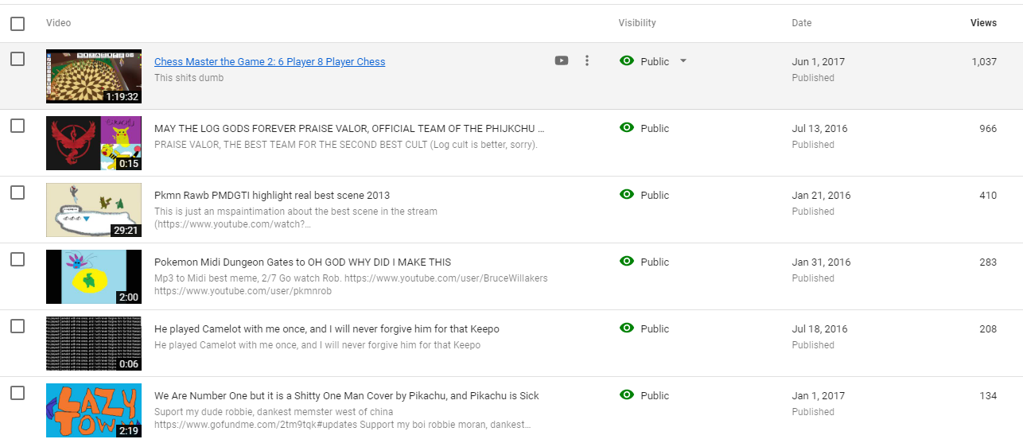This screenshot has width=1023, height=443.
Task: Click the PRAISE VALOR, THE BEST TEAM description
Action: [x=346, y=145]
